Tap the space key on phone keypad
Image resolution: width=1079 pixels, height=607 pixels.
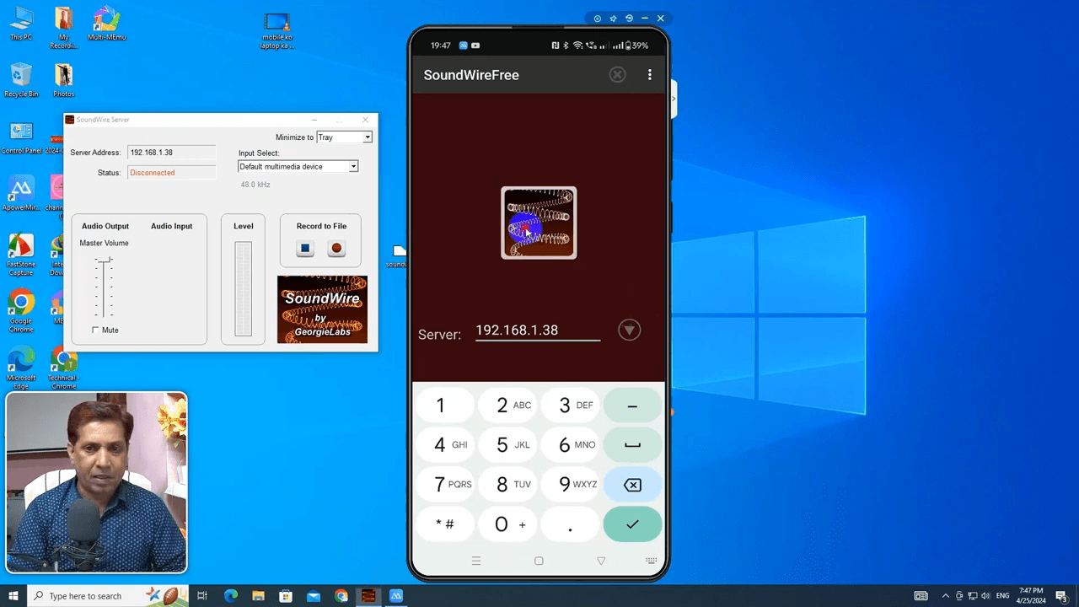(632, 445)
